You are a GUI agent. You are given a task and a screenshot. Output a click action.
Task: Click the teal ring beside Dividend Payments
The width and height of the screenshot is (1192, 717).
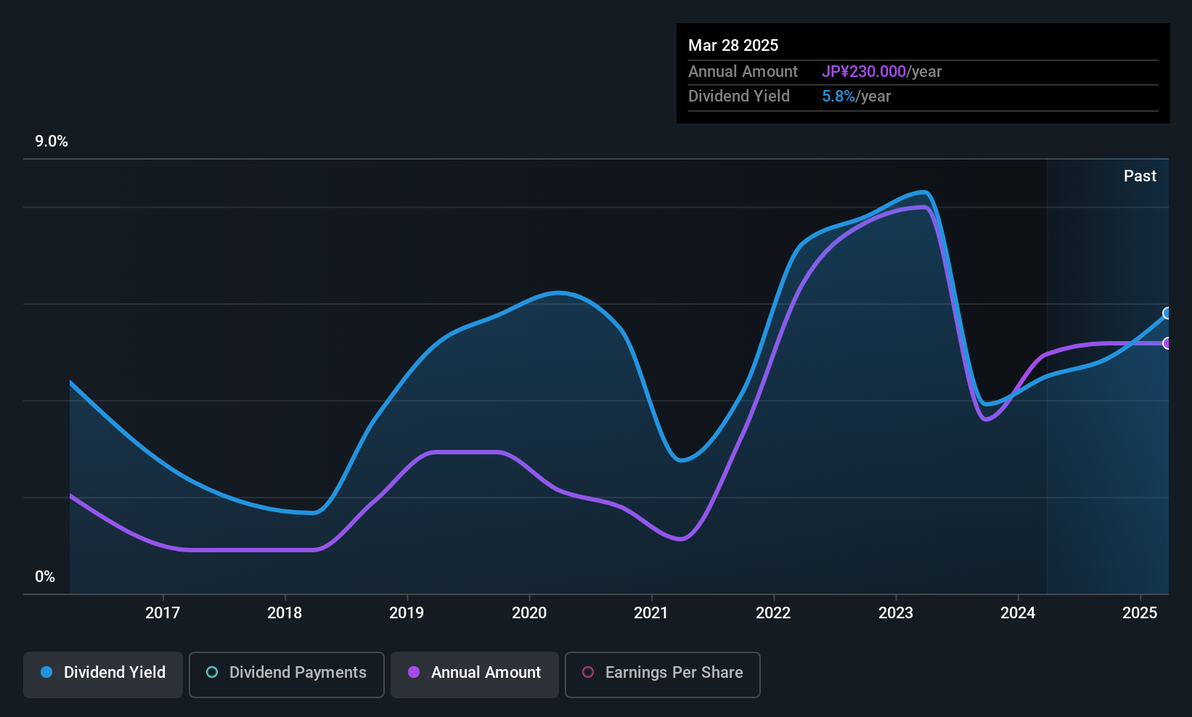pos(212,673)
